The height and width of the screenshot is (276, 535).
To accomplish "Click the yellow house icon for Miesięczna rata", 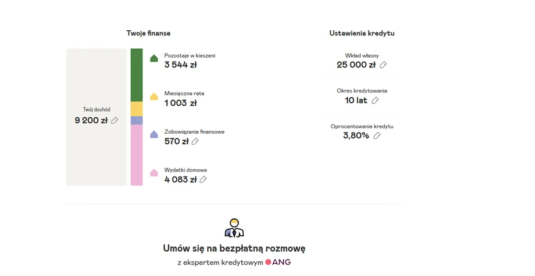I will point(154,96).
